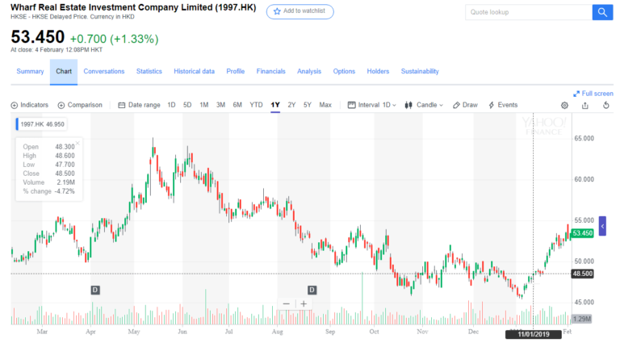Click the 1.29M volume label
Image resolution: width=620 pixels, height=343 pixels.
click(581, 319)
